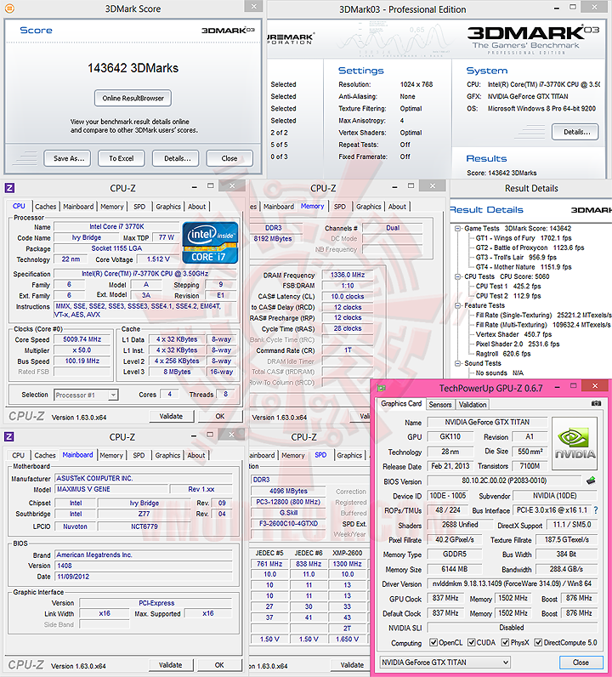Click the MAXIMUS V GENE model field
This screenshot has width=612, height=677.
pyautogui.click(x=111, y=489)
